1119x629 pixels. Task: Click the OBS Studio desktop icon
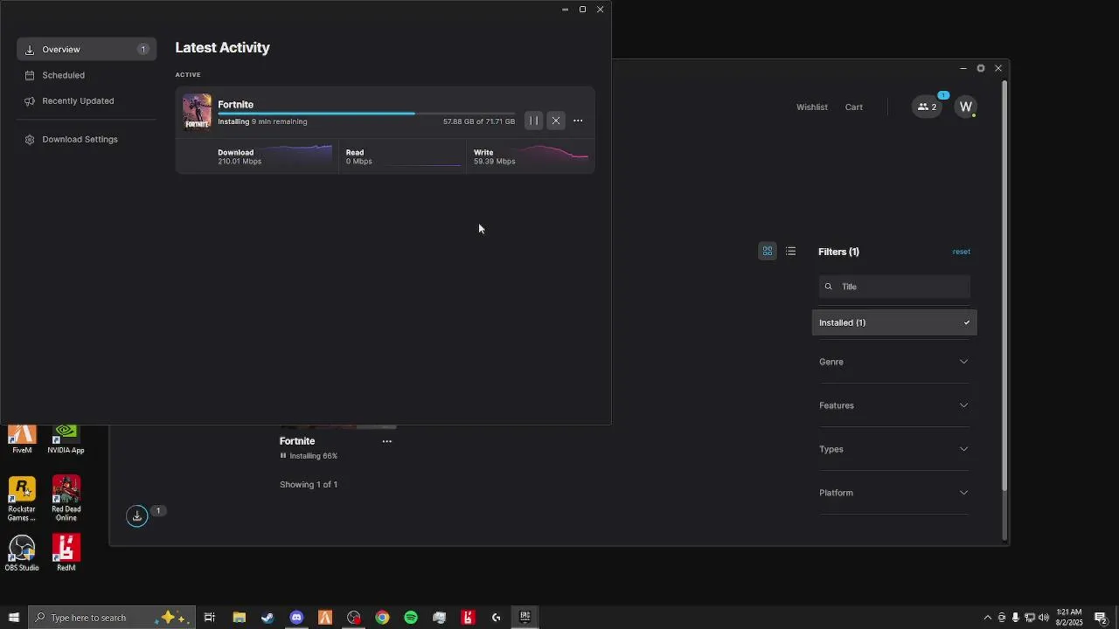tap(22, 553)
